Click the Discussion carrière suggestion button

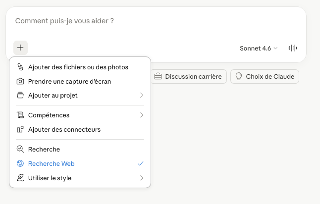(188, 76)
